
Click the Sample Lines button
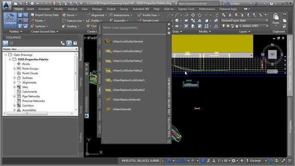[x=148, y=20]
